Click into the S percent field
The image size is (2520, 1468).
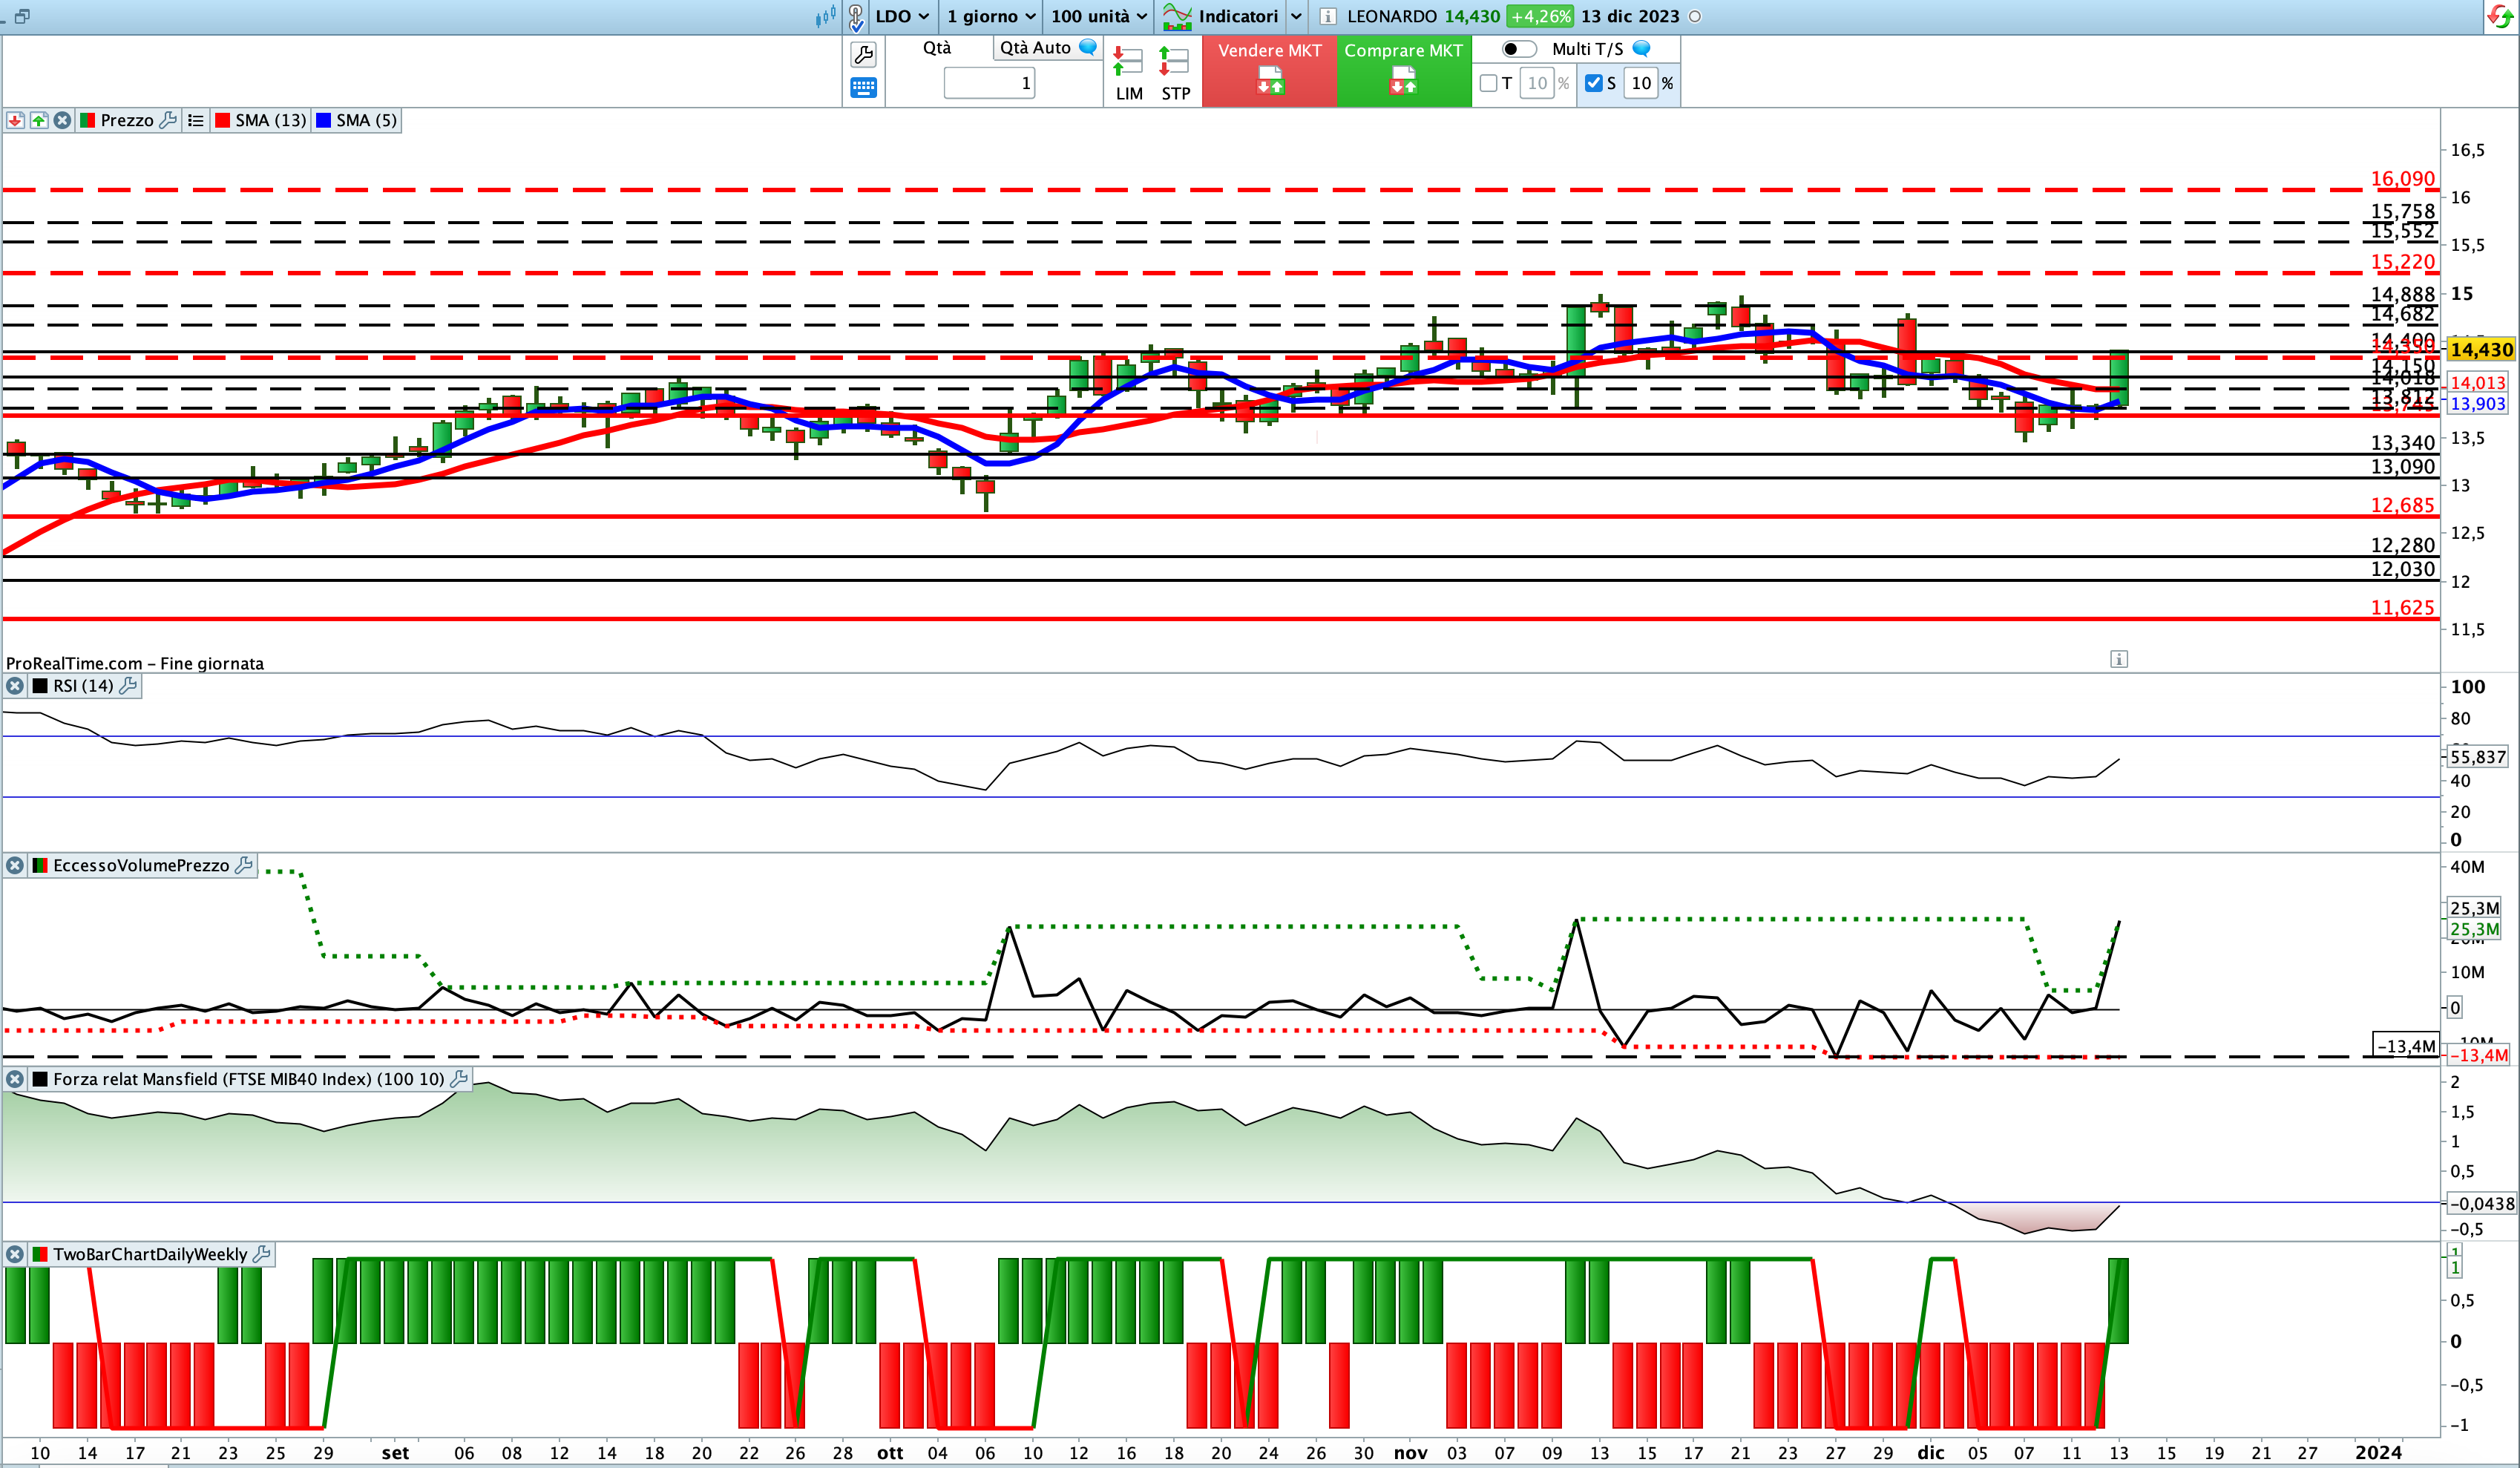click(1641, 83)
